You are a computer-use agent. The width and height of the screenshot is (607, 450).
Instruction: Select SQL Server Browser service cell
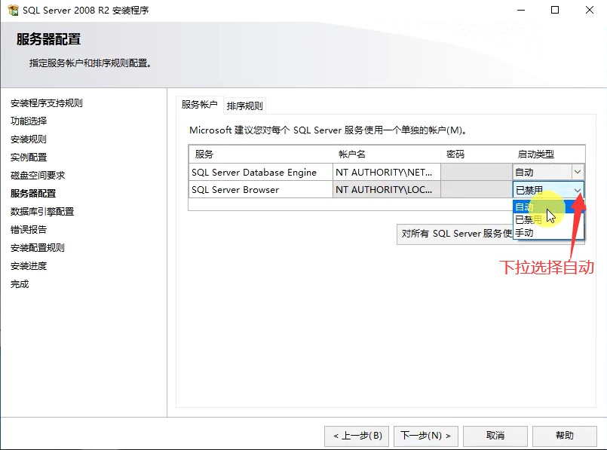click(x=261, y=190)
